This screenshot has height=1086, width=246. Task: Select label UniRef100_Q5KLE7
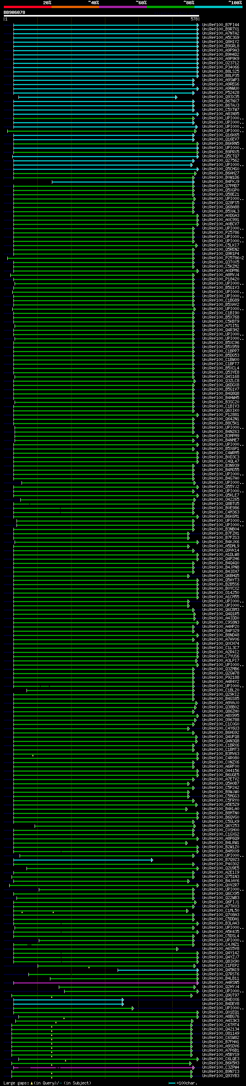(220, 495)
